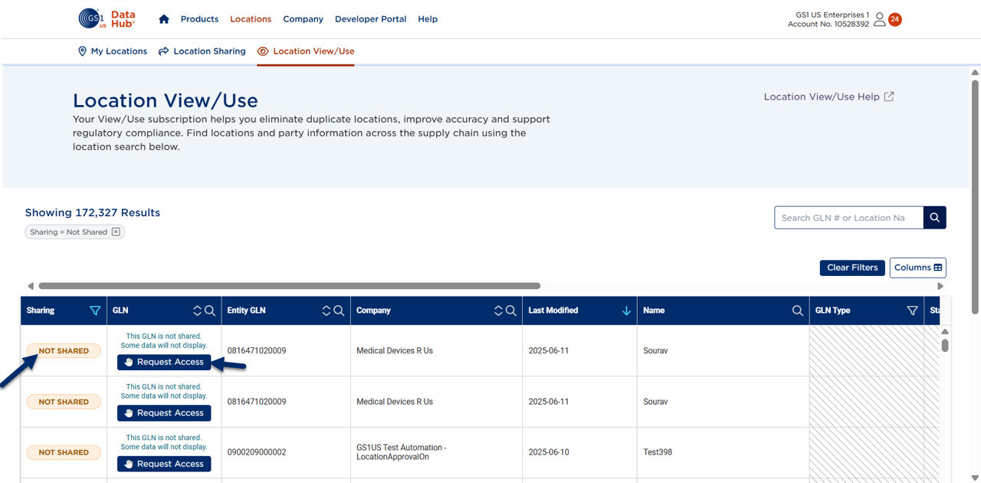Click the 'Location View/Use' page heading
Viewport: 981px width, 483px height.
click(x=166, y=100)
